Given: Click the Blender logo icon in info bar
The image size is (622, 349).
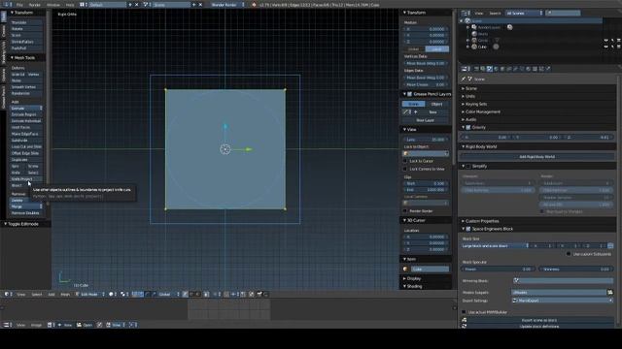Looking at the screenshot, I should click(x=255, y=5).
